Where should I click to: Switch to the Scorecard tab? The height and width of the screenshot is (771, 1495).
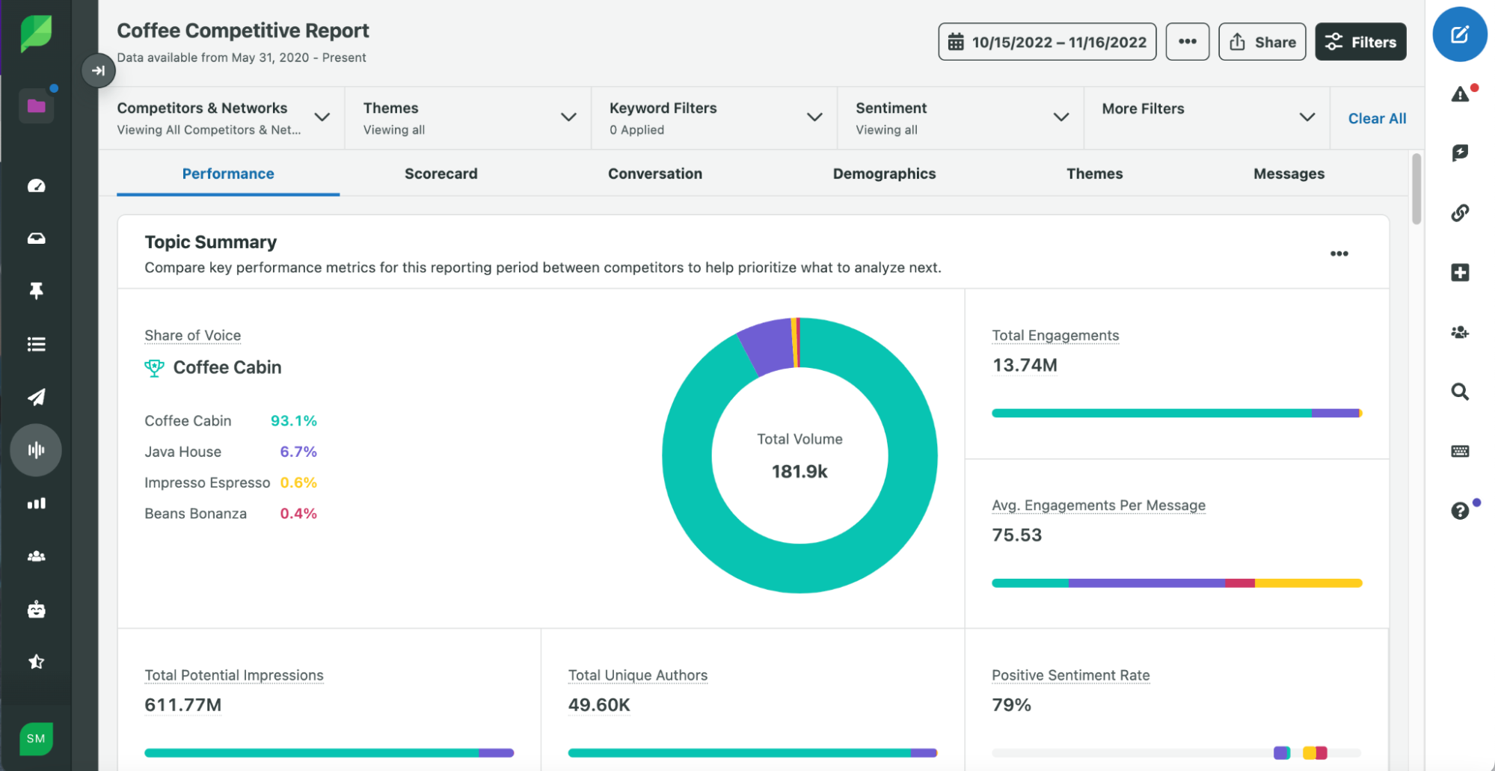tap(440, 173)
